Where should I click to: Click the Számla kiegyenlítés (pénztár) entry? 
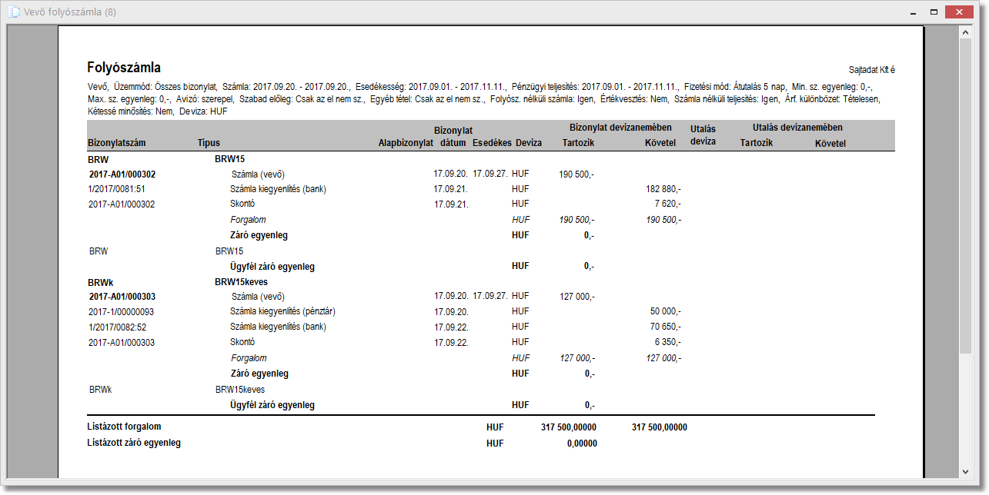tap(283, 311)
